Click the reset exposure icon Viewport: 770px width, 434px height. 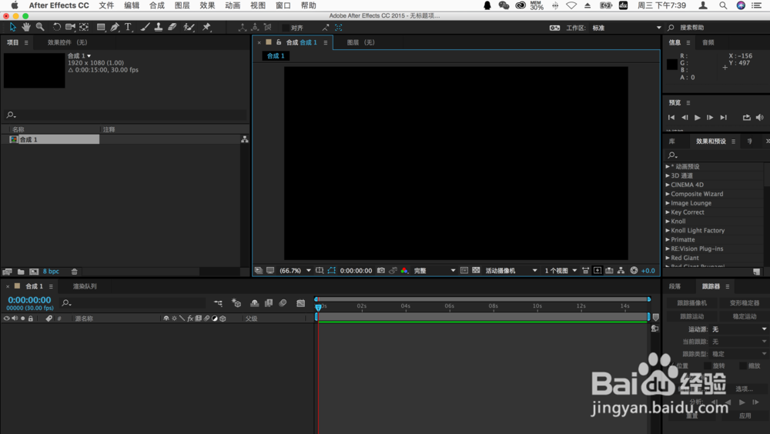tap(634, 271)
